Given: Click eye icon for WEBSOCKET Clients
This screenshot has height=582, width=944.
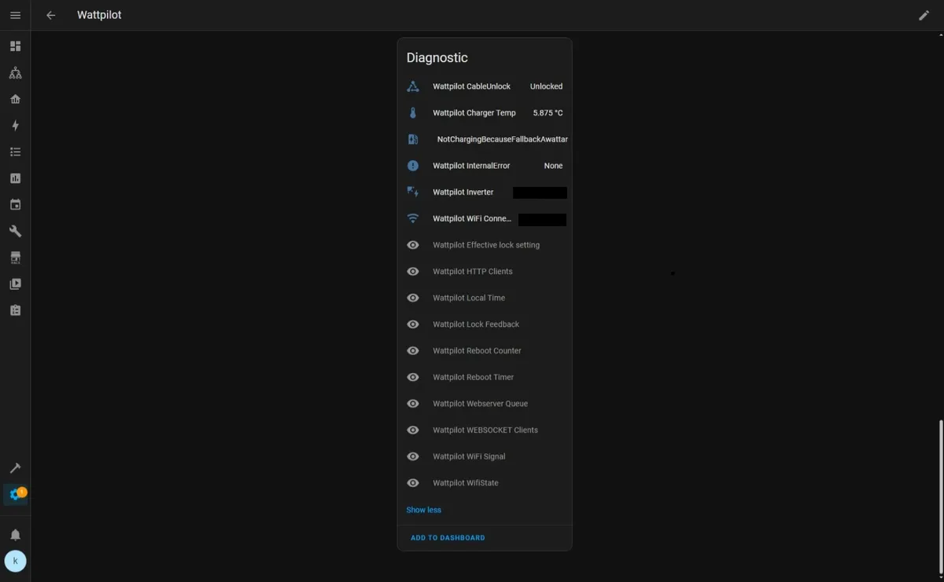Looking at the screenshot, I should [413, 430].
